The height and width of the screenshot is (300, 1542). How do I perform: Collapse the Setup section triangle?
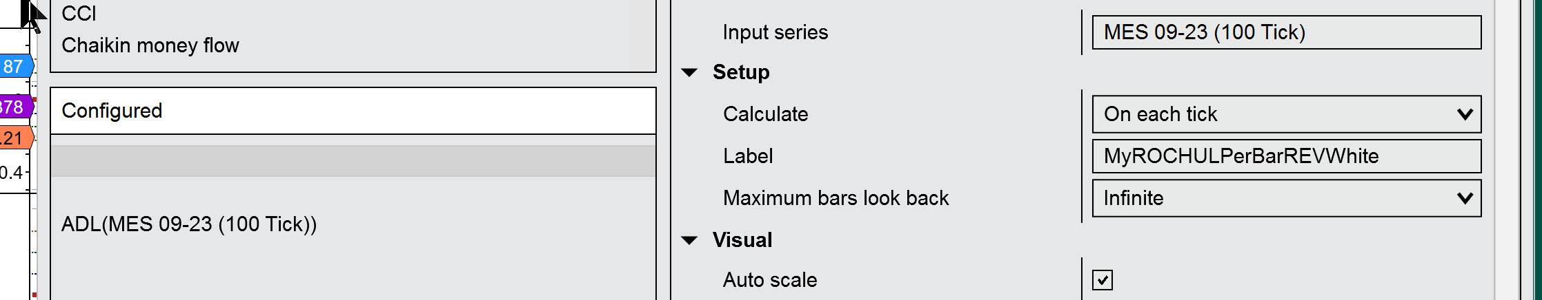tap(689, 72)
